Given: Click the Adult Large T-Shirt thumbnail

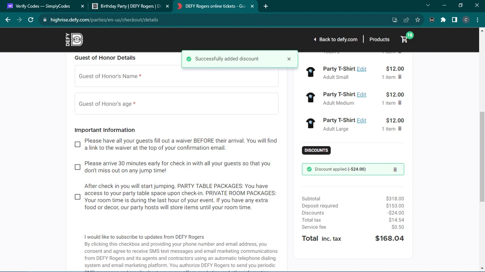Looking at the screenshot, I should tap(311, 123).
